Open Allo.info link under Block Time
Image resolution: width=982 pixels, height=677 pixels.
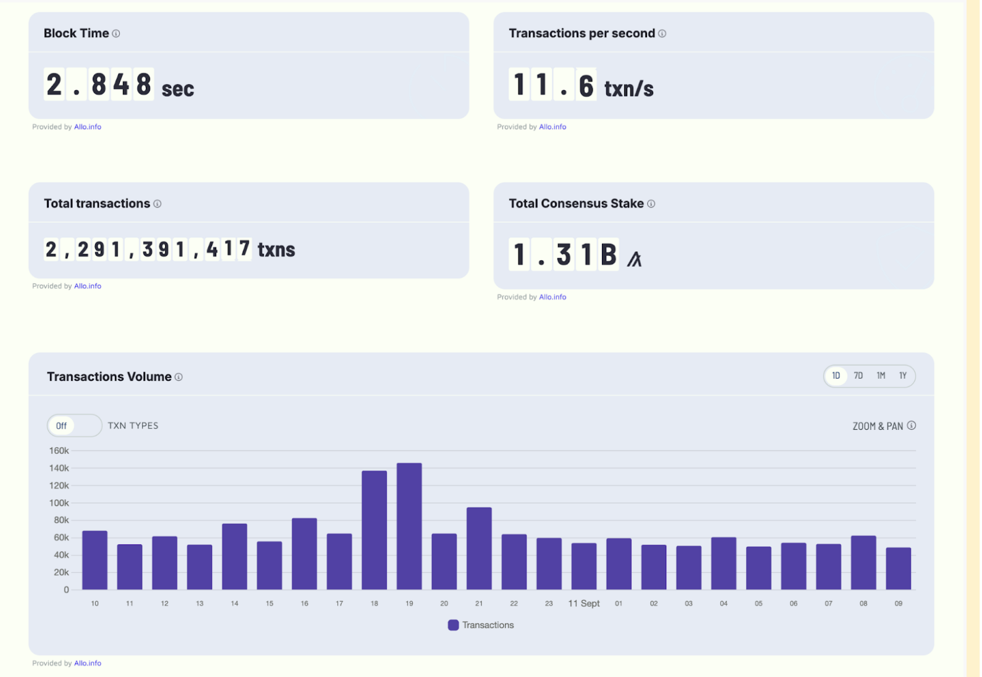tap(88, 127)
